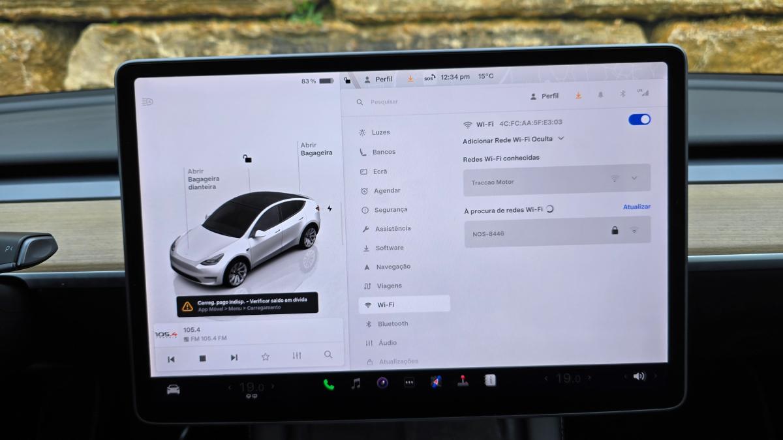This screenshot has height=440, width=783.
Task: Raise the volume with right arrow
Action: point(655,375)
